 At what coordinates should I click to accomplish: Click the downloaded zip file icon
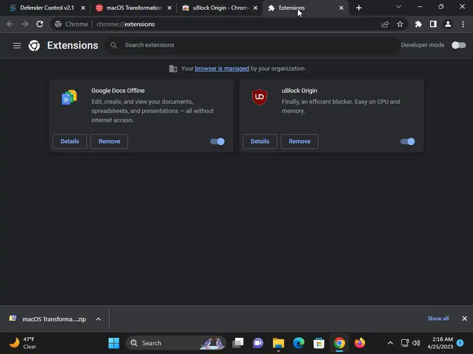coord(13,318)
